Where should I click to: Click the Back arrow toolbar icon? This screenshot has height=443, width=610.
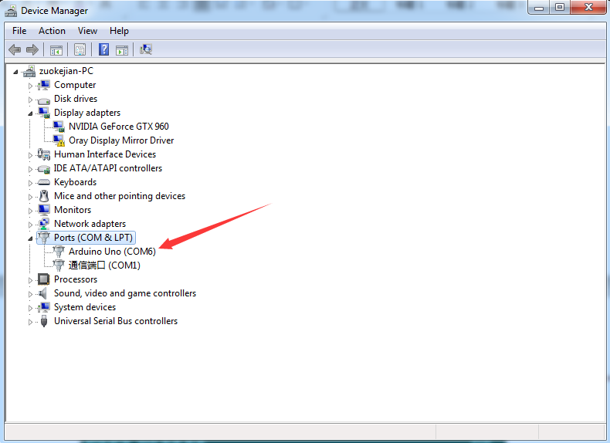tap(15, 50)
